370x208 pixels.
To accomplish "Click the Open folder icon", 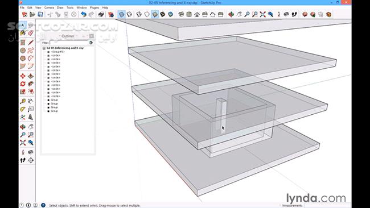I will pyautogui.click(x=32, y=14).
